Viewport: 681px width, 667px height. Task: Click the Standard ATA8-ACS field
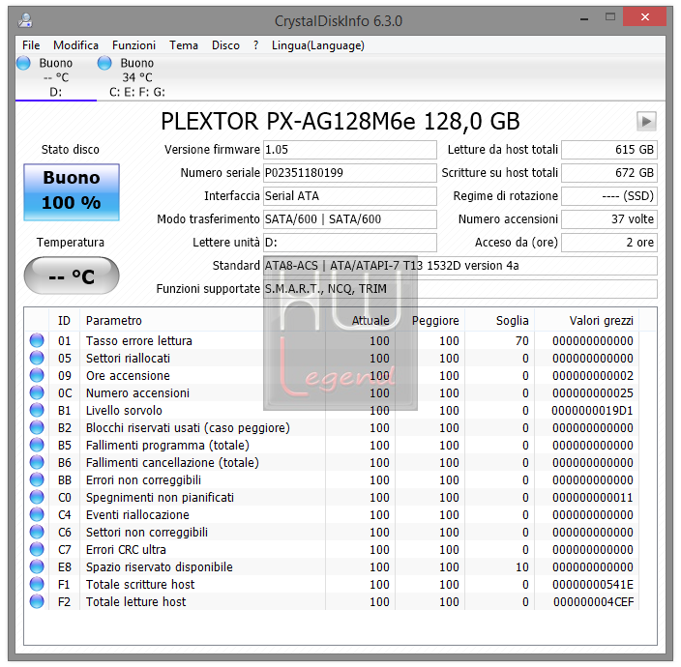pos(460,266)
